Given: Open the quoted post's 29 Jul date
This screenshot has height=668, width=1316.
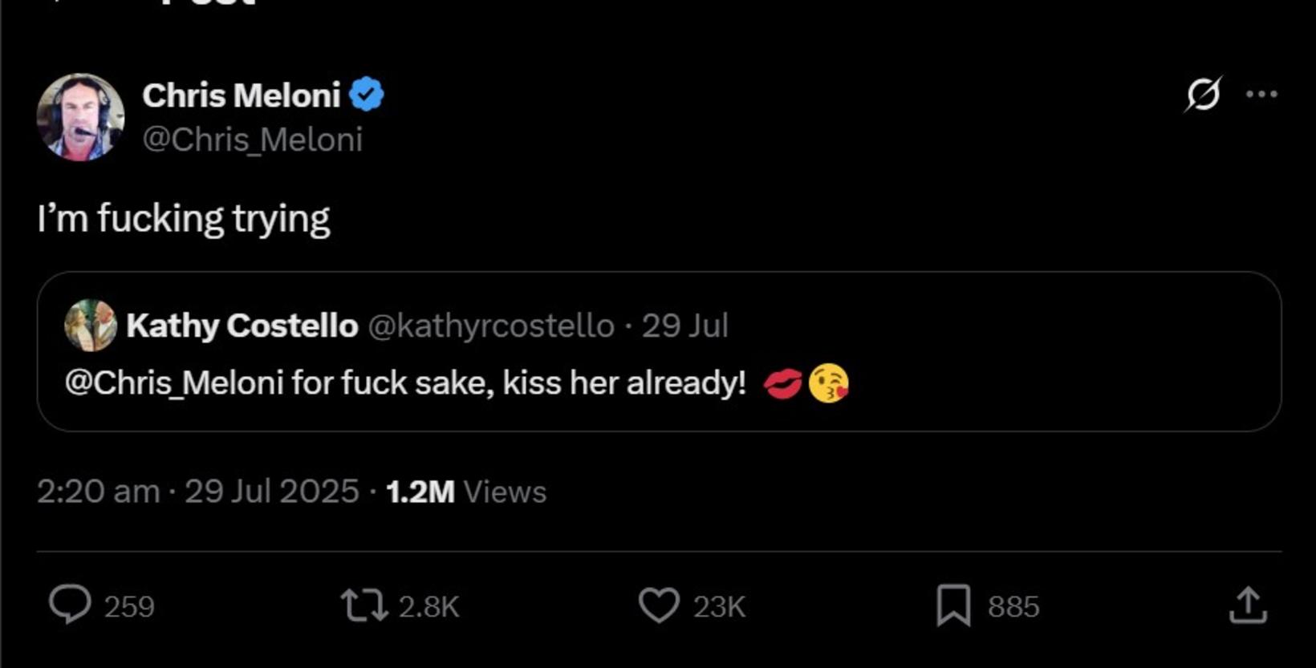Looking at the screenshot, I should (684, 326).
